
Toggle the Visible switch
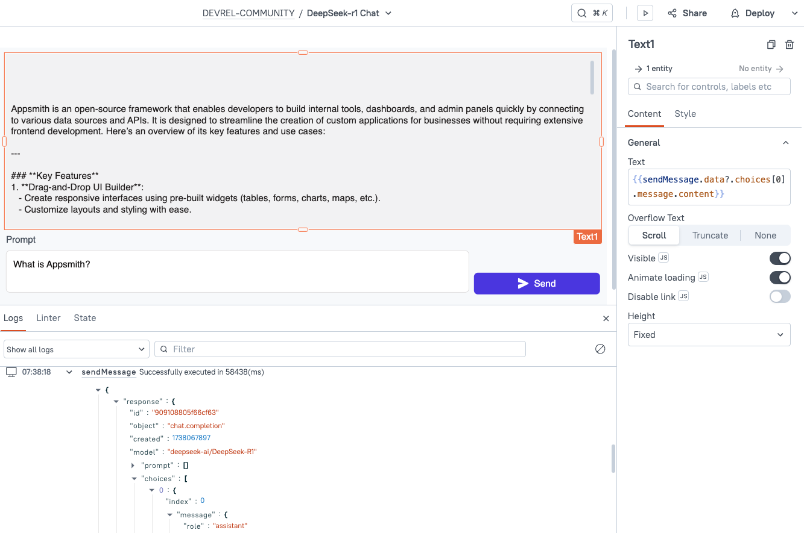pyautogui.click(x=780, y=258)
